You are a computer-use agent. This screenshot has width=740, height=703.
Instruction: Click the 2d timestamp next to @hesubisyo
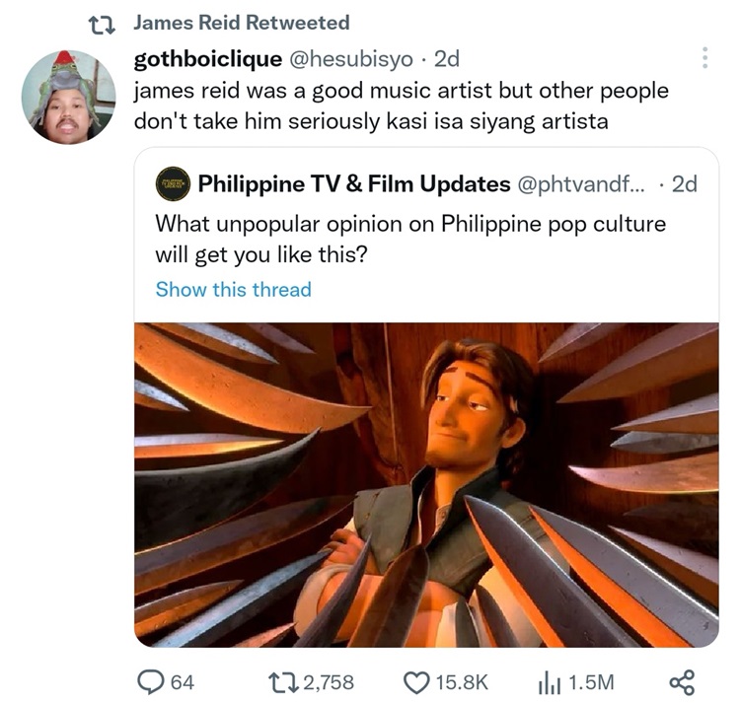click(446, 59)
